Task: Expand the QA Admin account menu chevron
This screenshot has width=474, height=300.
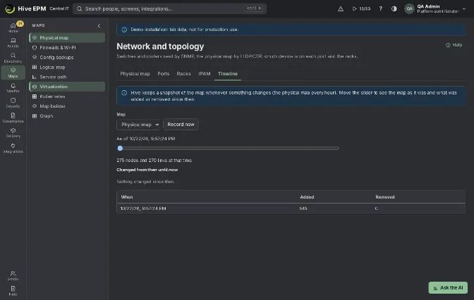Action: [x=464, y=8]
